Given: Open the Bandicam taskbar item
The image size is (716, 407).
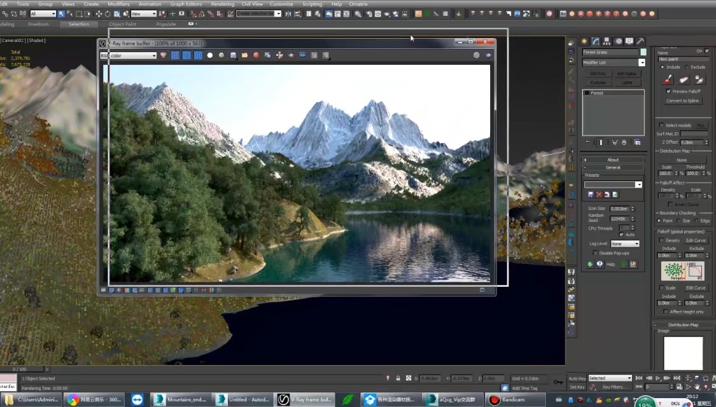Looking at the screenshot, I should click(x=515, y=400).
